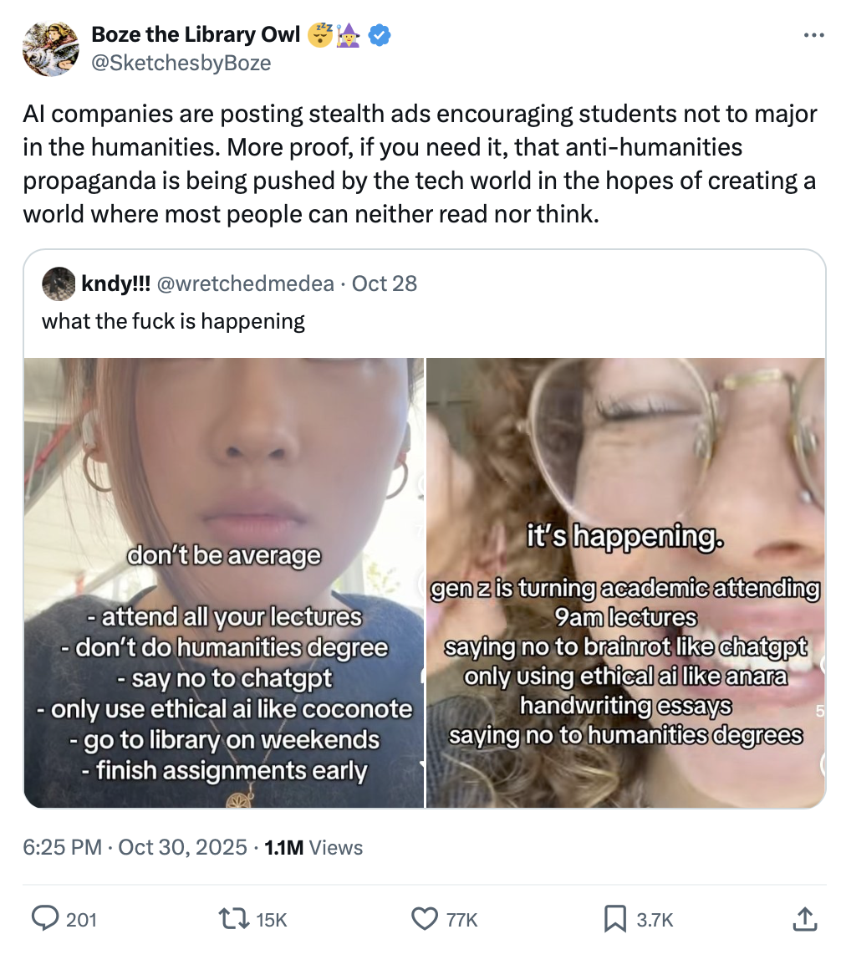This screenshot has width=841, height=960.
Task: Bookmark the tweet with bookmark icon
Action: coord(615,919)
